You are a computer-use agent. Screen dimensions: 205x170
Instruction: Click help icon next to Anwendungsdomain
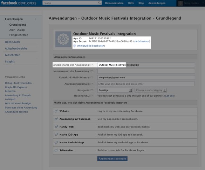click(x=92, y=84)
